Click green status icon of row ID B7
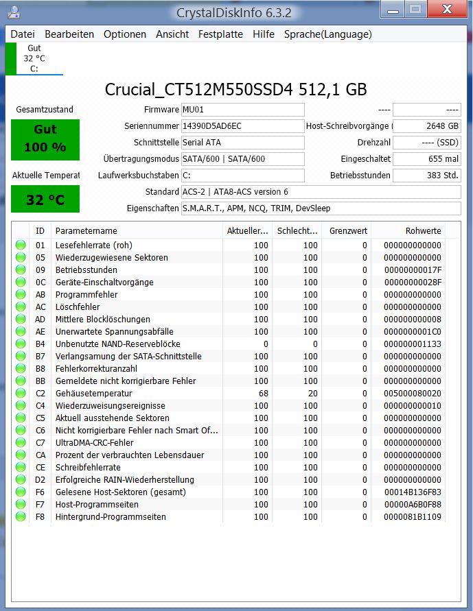 (21, 356)
